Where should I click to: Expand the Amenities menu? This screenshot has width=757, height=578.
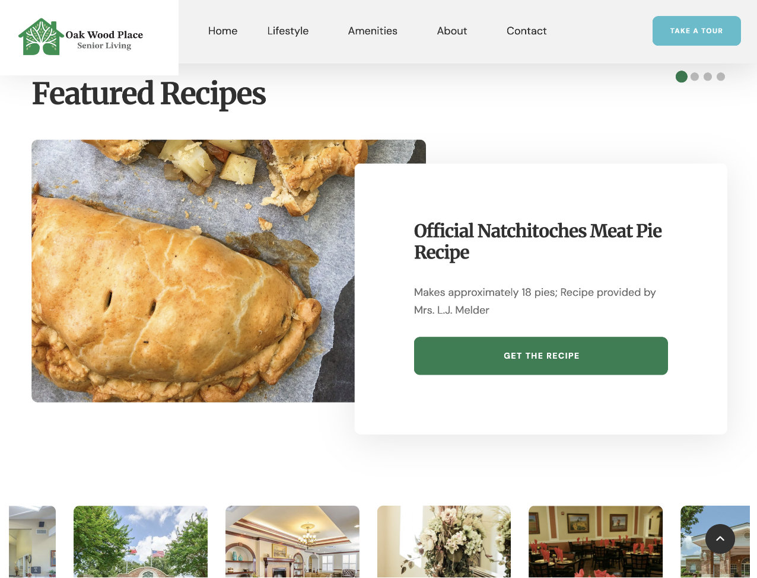[x=373, y=31]
